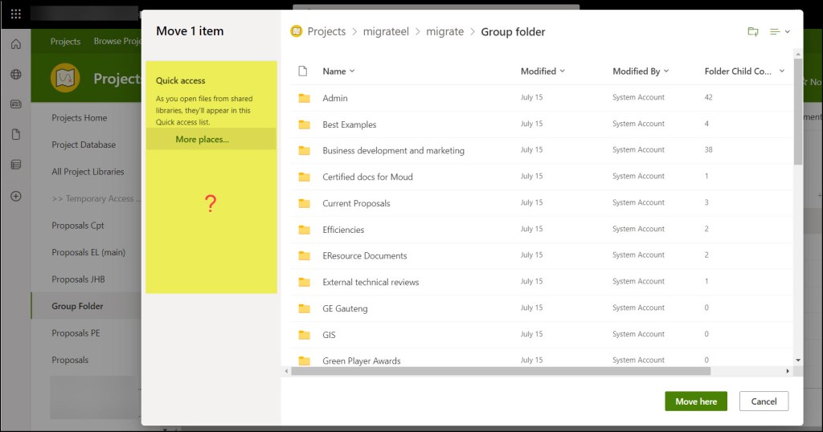Navigate to migrate breadcrumb
Viewport: 823px width, 432px height.
point(444,31)
